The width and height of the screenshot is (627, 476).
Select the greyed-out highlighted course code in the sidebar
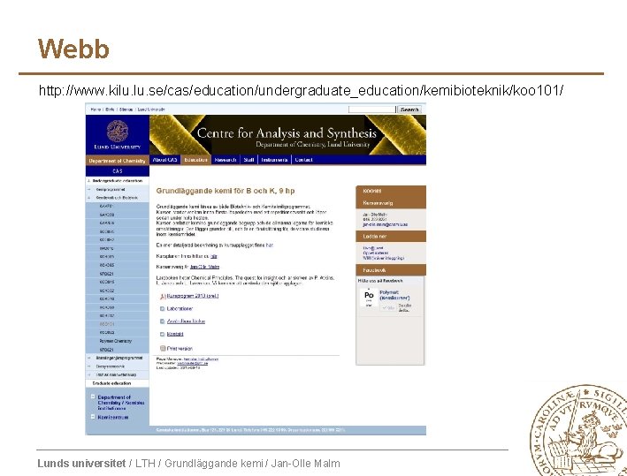pyautogui.click(x=107, y=324)
